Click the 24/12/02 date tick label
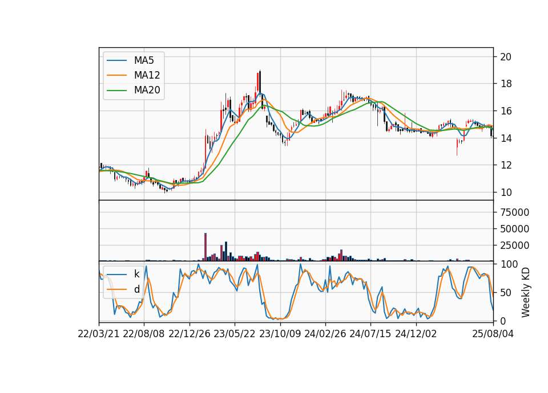 (x=416, y=334)
